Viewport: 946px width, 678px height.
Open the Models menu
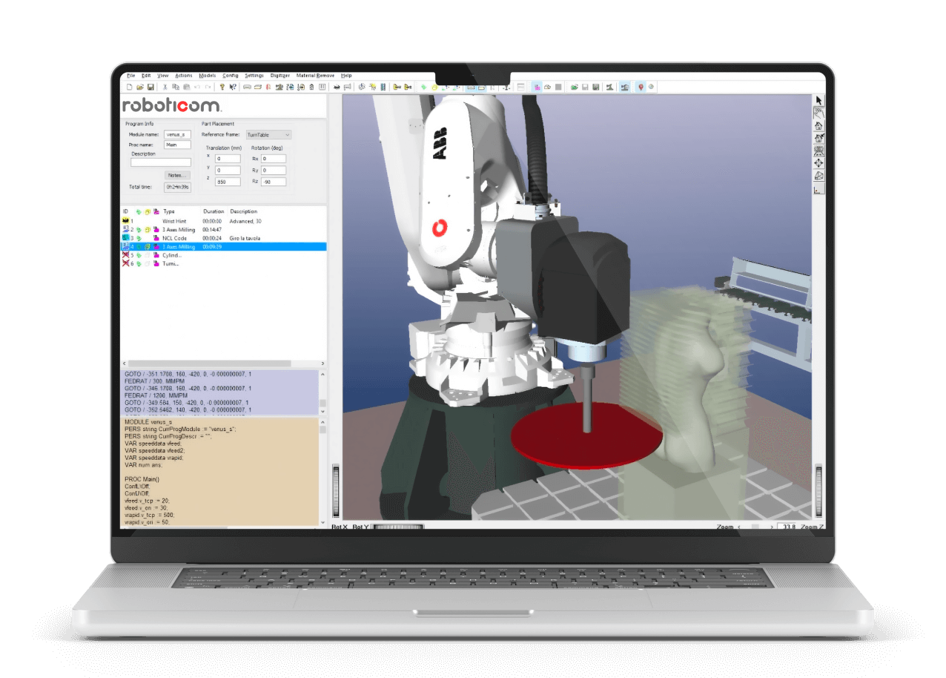tap(207, 76)
